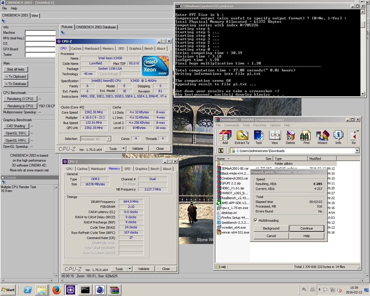Switch to SPD tab in lower CPU-Z window

click(127, 169)
